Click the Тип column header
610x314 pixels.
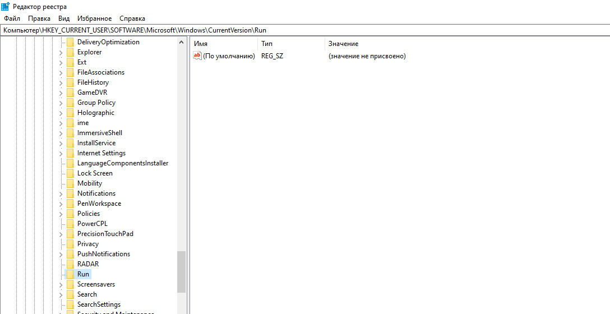[267, 43]
